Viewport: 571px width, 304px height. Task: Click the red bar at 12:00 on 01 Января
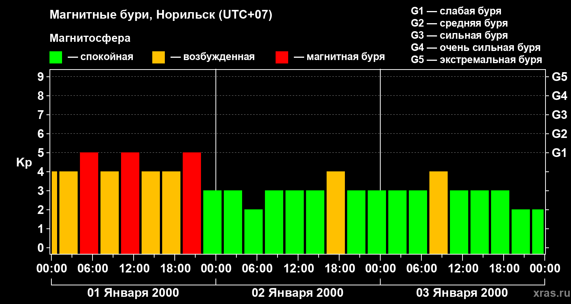[130, 203]
